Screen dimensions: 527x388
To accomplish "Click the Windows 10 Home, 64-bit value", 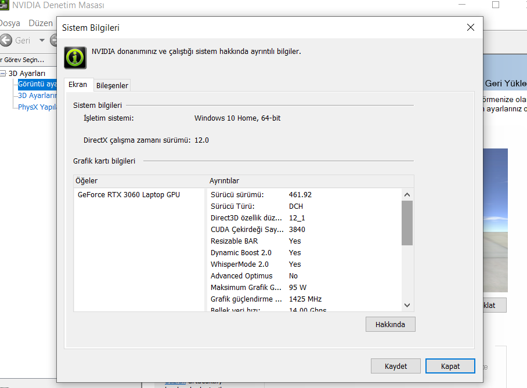I will point(237,118).
